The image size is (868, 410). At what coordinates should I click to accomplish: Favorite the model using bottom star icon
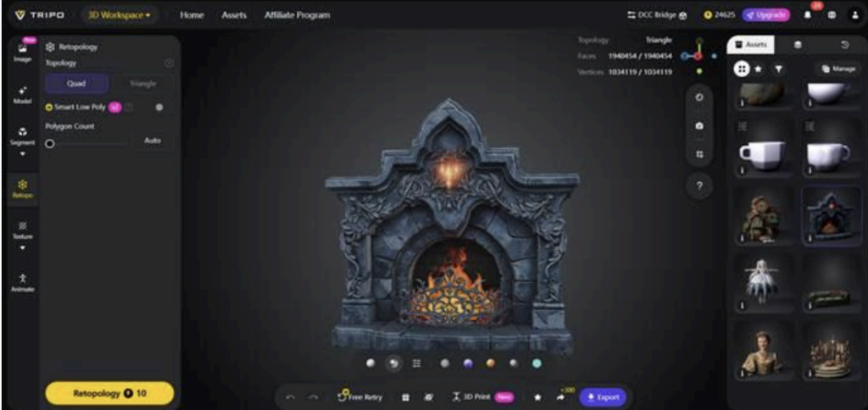[x=537, y=396]
